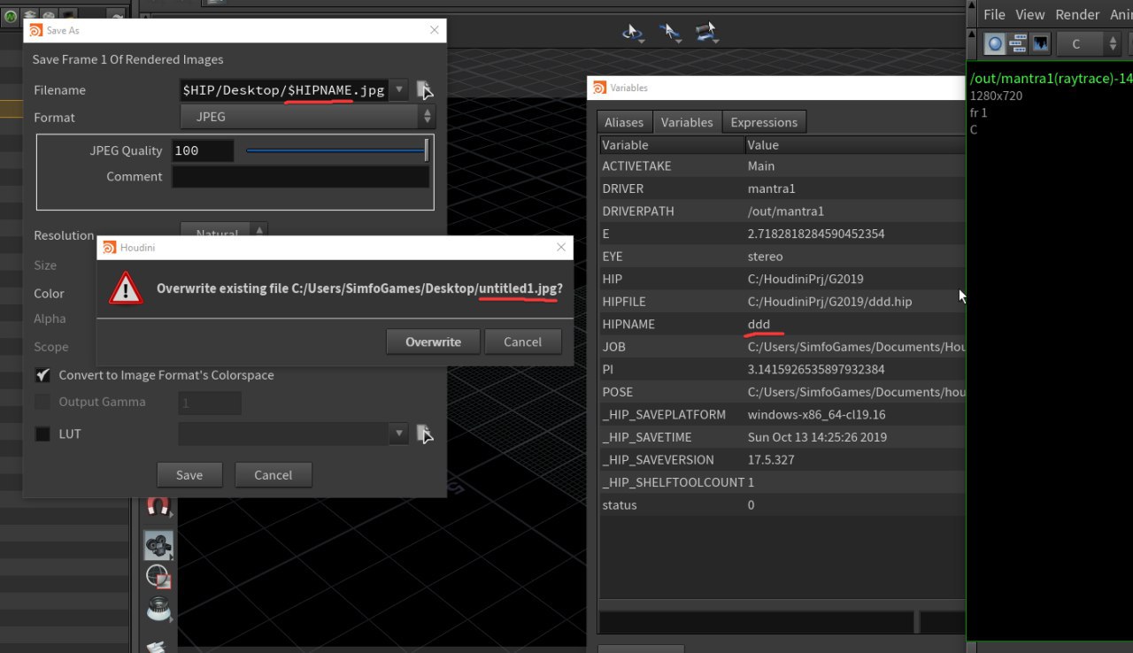Click the Value column header

pos(855,145)
